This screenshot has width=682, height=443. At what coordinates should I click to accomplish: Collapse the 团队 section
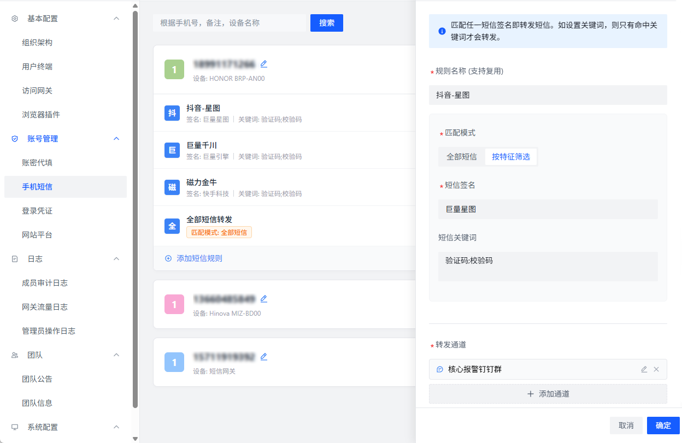[x=116, y=355]
